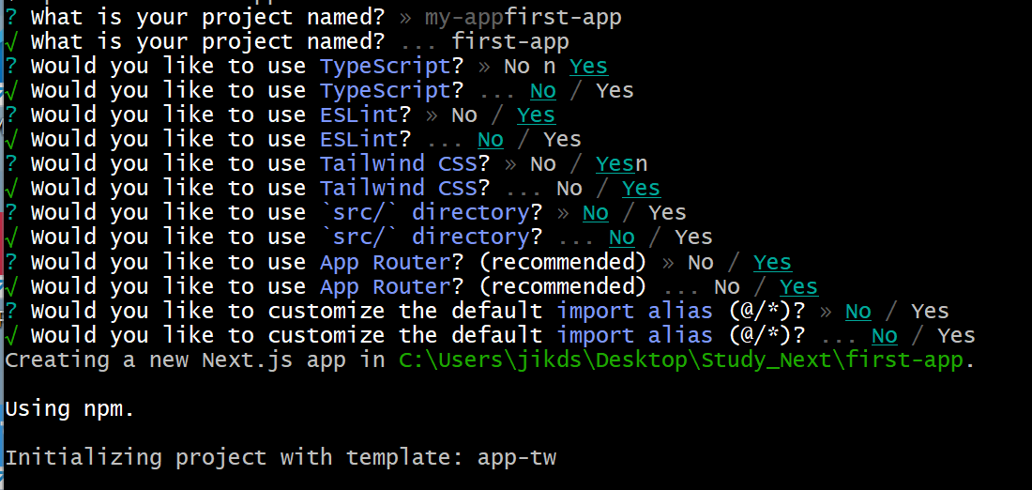Click the blue 'ESLint' word on the check-marked line

tap(358, 140)
